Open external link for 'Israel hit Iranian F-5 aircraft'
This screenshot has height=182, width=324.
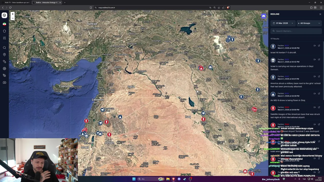click(319, 46)
